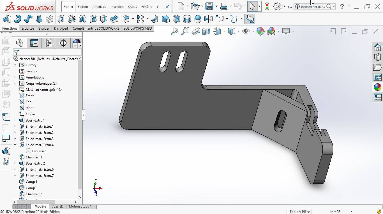Image resolution: width=383 pixels, height=214 pixels.
Task: Click the Zoom to Fit magnifier icon
Action: pyautogui.click(x=174, y=31)
